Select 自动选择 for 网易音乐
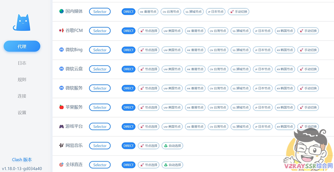334x172 pixels. pos(172,146)
